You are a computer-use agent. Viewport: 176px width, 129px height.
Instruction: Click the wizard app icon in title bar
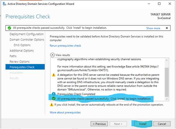pos(4,4)
